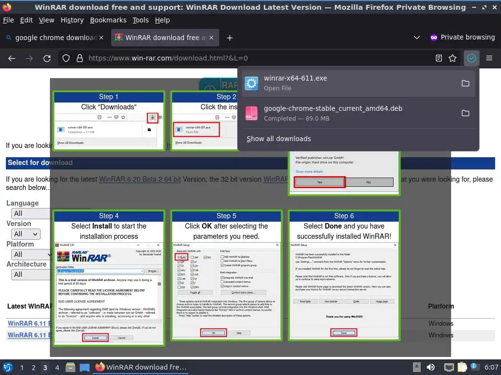This screenshot has width=501, height=375.
Task: Close the WinRAR download tab
Action: (211, 38)
